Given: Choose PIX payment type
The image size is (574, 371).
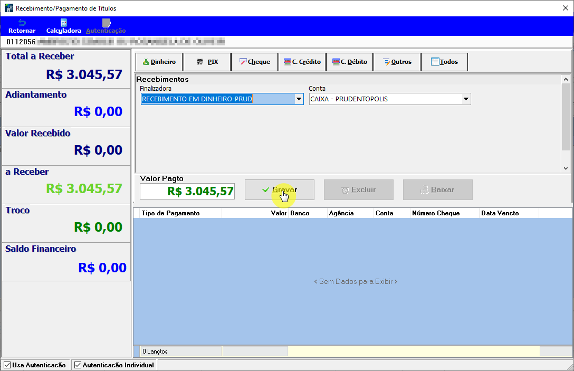Looking at the screenshot, I should (207, 62).
